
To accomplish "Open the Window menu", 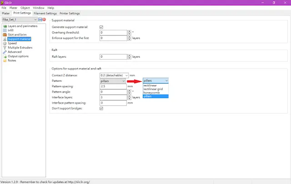I will pos(39,8).
